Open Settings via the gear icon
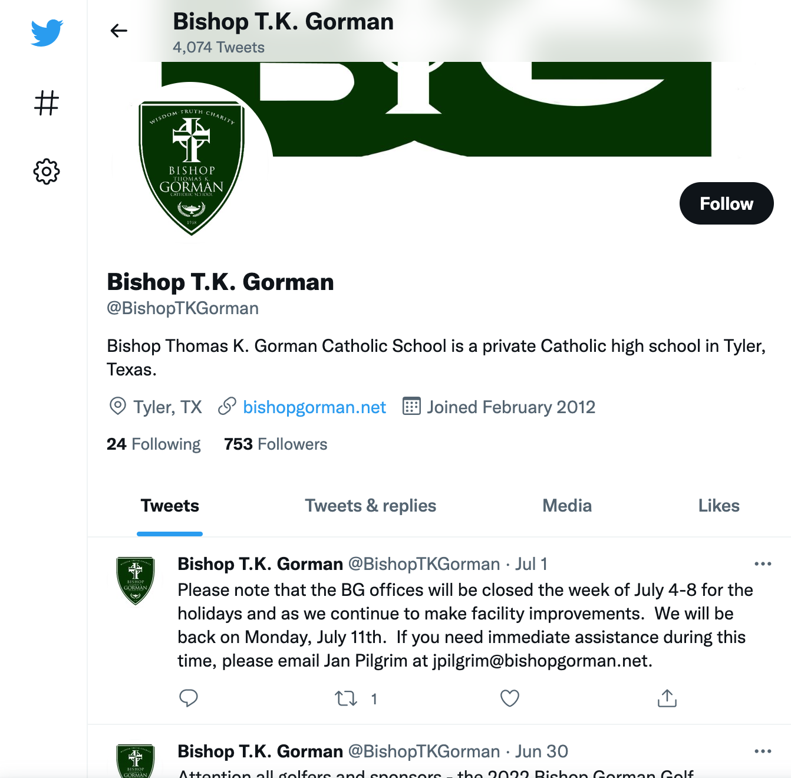 [46, 172]
